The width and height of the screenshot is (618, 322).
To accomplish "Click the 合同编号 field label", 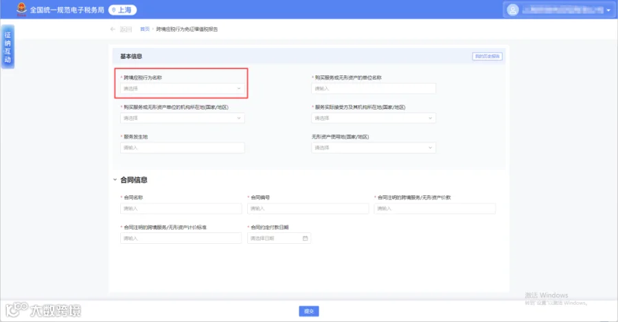I will point(260,197).
